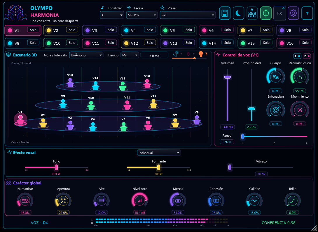Click the Tono slider thumb

pos(56,167)
